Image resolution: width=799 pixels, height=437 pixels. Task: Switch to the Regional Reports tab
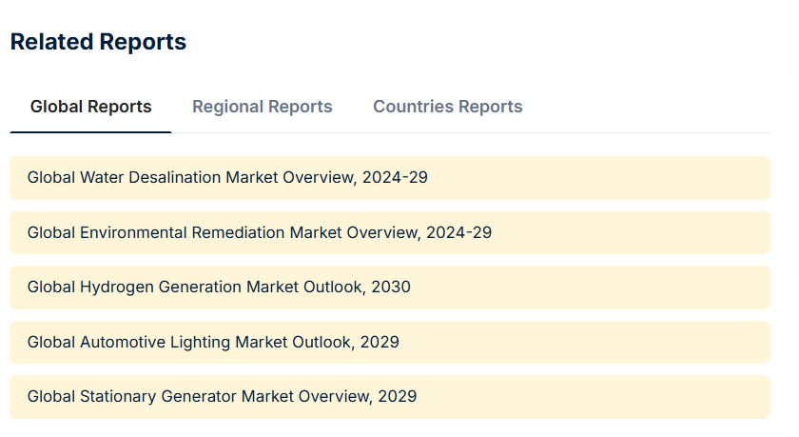(262, 107)
